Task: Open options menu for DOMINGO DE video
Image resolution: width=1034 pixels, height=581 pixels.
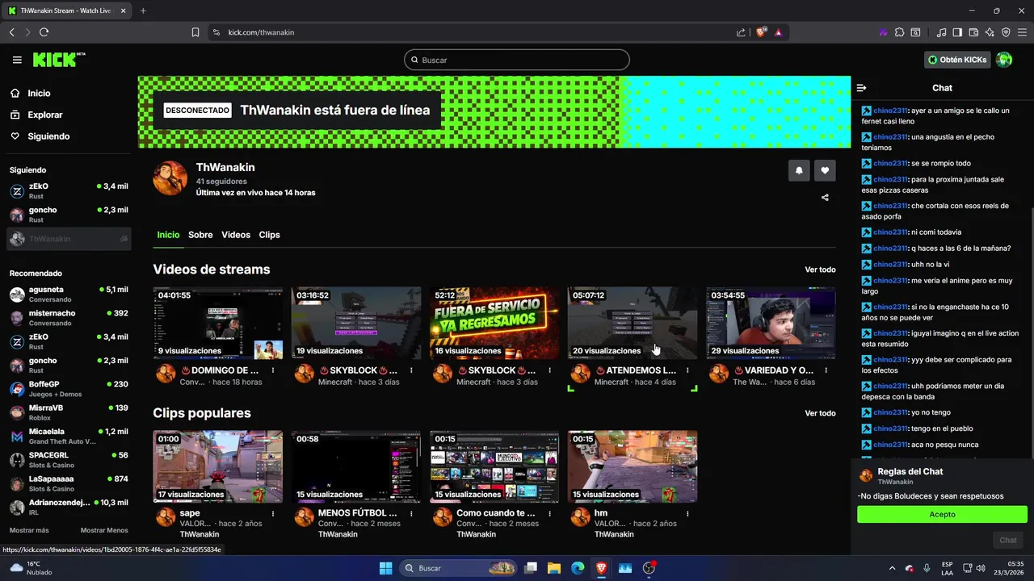Action: point(273,370)
